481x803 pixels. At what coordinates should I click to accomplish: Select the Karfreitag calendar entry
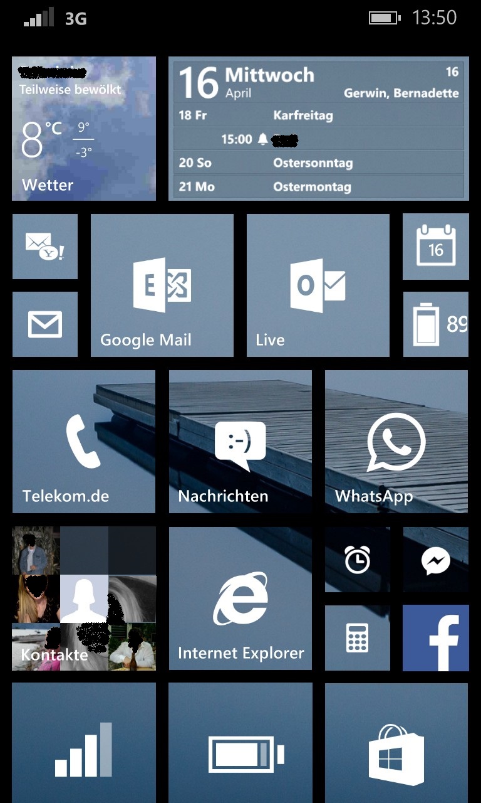click(319, 115)
